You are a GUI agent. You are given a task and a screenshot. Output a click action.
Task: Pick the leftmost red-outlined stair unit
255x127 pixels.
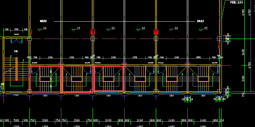click(x=46, y=79)
